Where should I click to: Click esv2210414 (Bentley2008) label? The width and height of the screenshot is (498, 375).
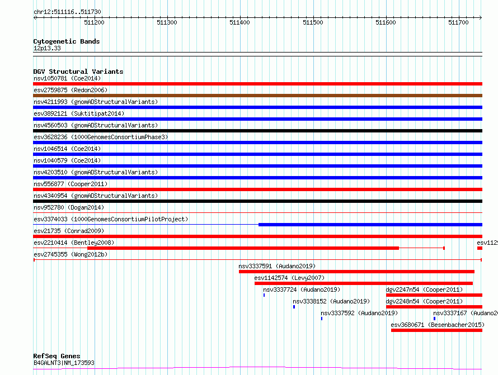click(74, 243)
